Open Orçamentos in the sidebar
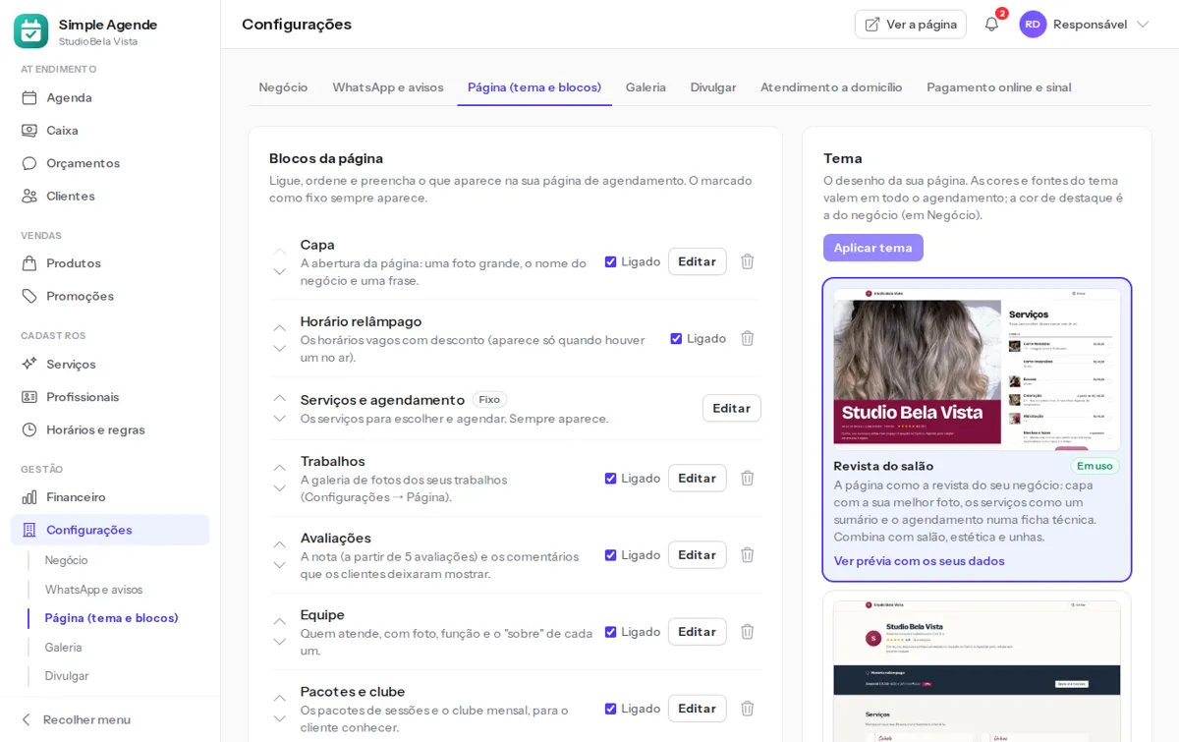Screen dimensions: 1179x742 110,163
